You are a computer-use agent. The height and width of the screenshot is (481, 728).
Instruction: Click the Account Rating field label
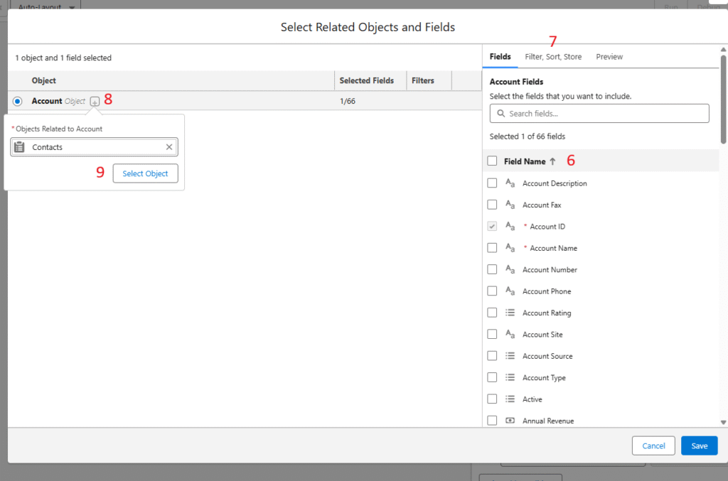[547, 313]
